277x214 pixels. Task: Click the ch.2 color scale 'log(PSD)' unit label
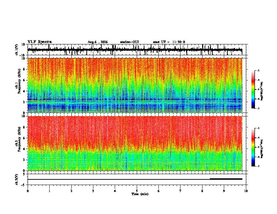coord(262,149)
